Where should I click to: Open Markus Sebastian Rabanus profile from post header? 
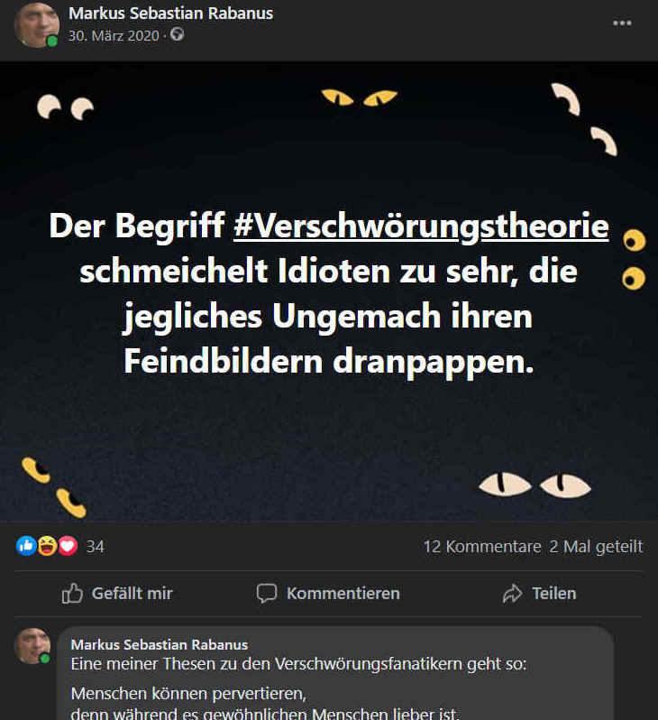pyautogui.click(x=170, y=14)
